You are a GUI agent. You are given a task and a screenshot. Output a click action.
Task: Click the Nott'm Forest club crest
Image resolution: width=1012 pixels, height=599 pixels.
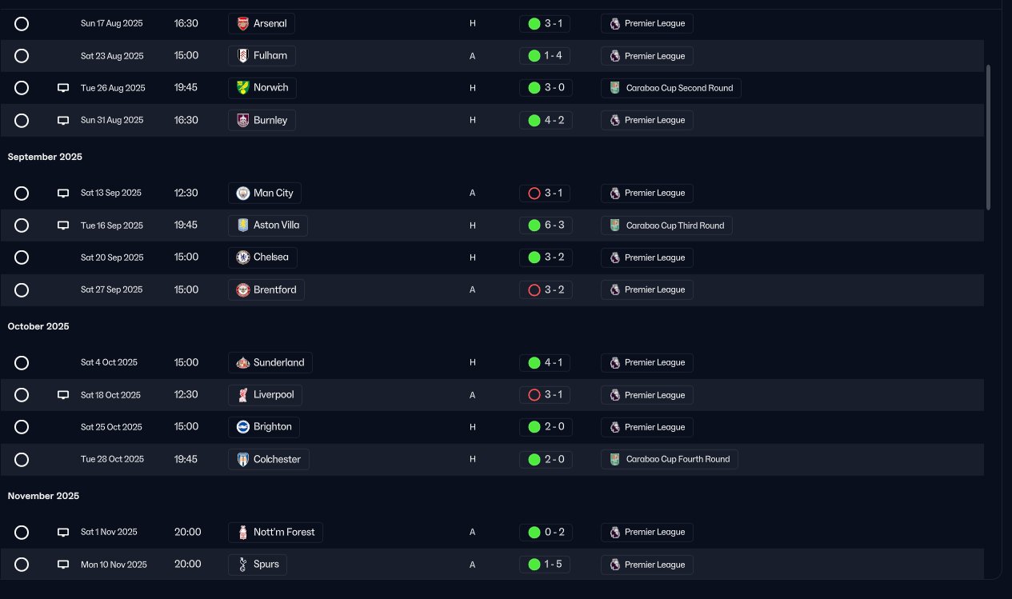(x=243, y=533)
